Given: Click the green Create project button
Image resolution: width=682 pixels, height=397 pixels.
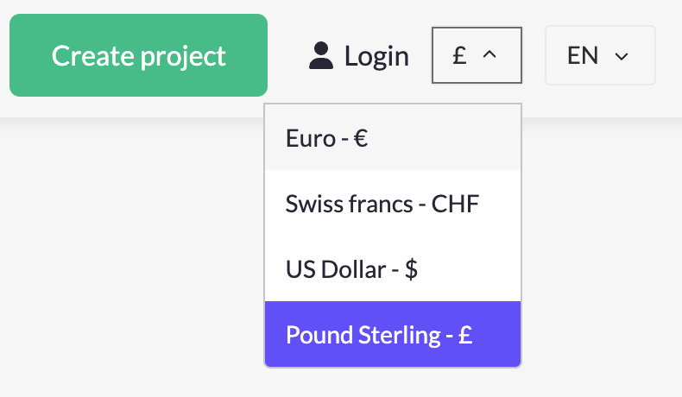Looking at the screenshot, I should coord(138,55).
